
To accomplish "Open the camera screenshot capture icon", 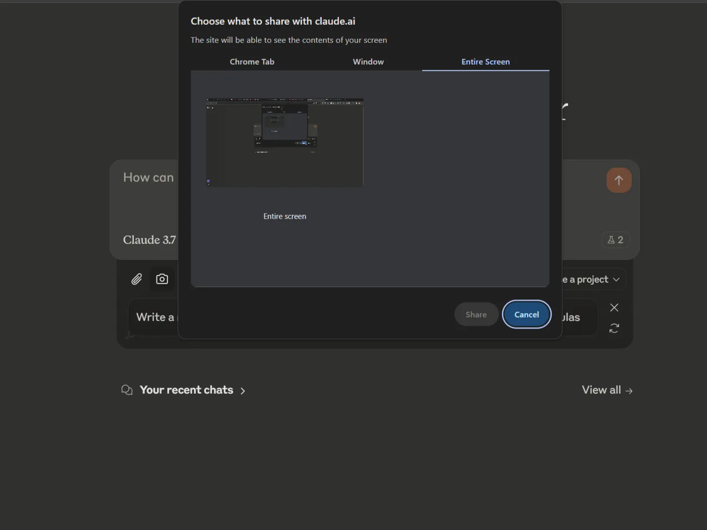I will (x=162, y=279).
